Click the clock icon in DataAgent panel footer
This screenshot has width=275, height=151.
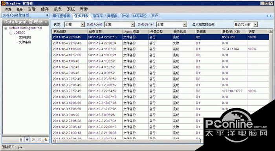33,140
